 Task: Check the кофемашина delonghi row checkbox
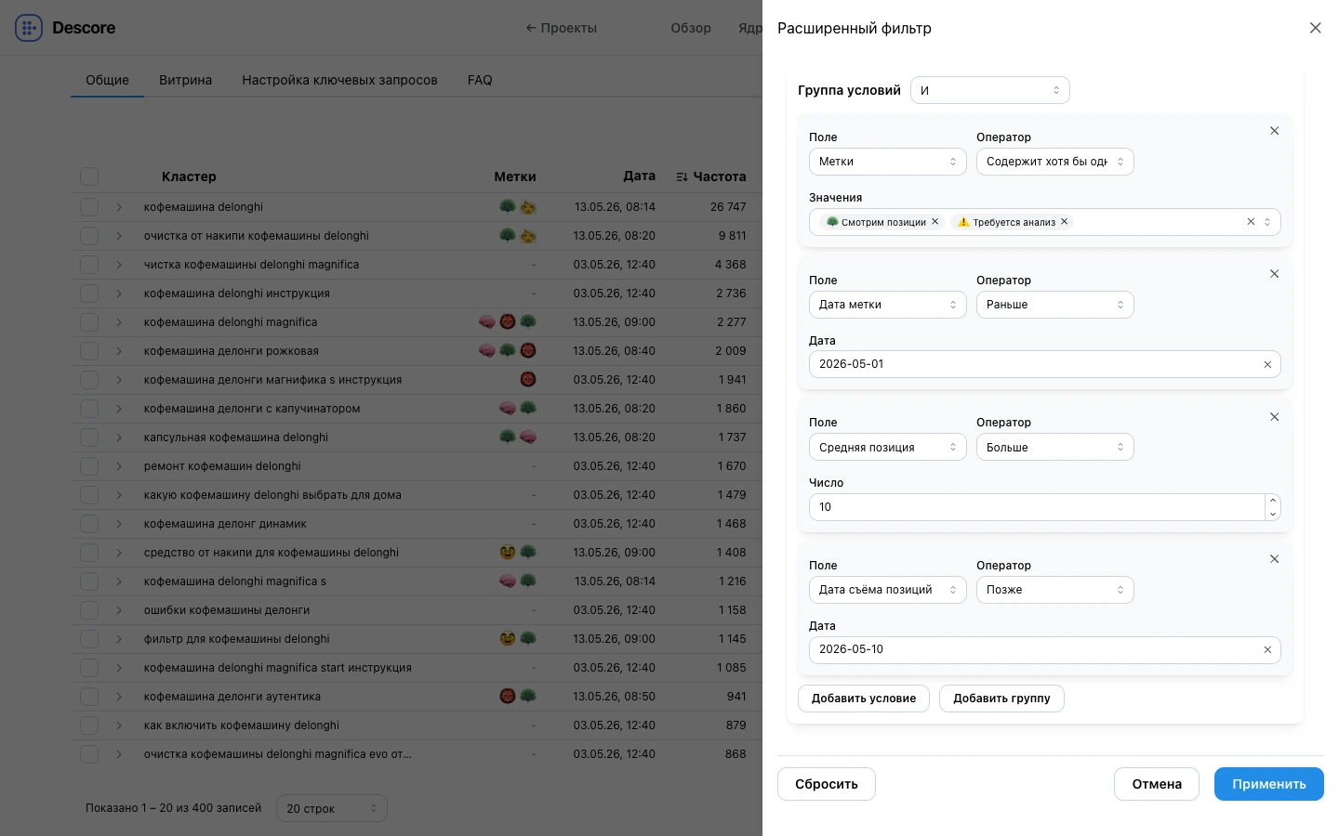pos(89,207)
